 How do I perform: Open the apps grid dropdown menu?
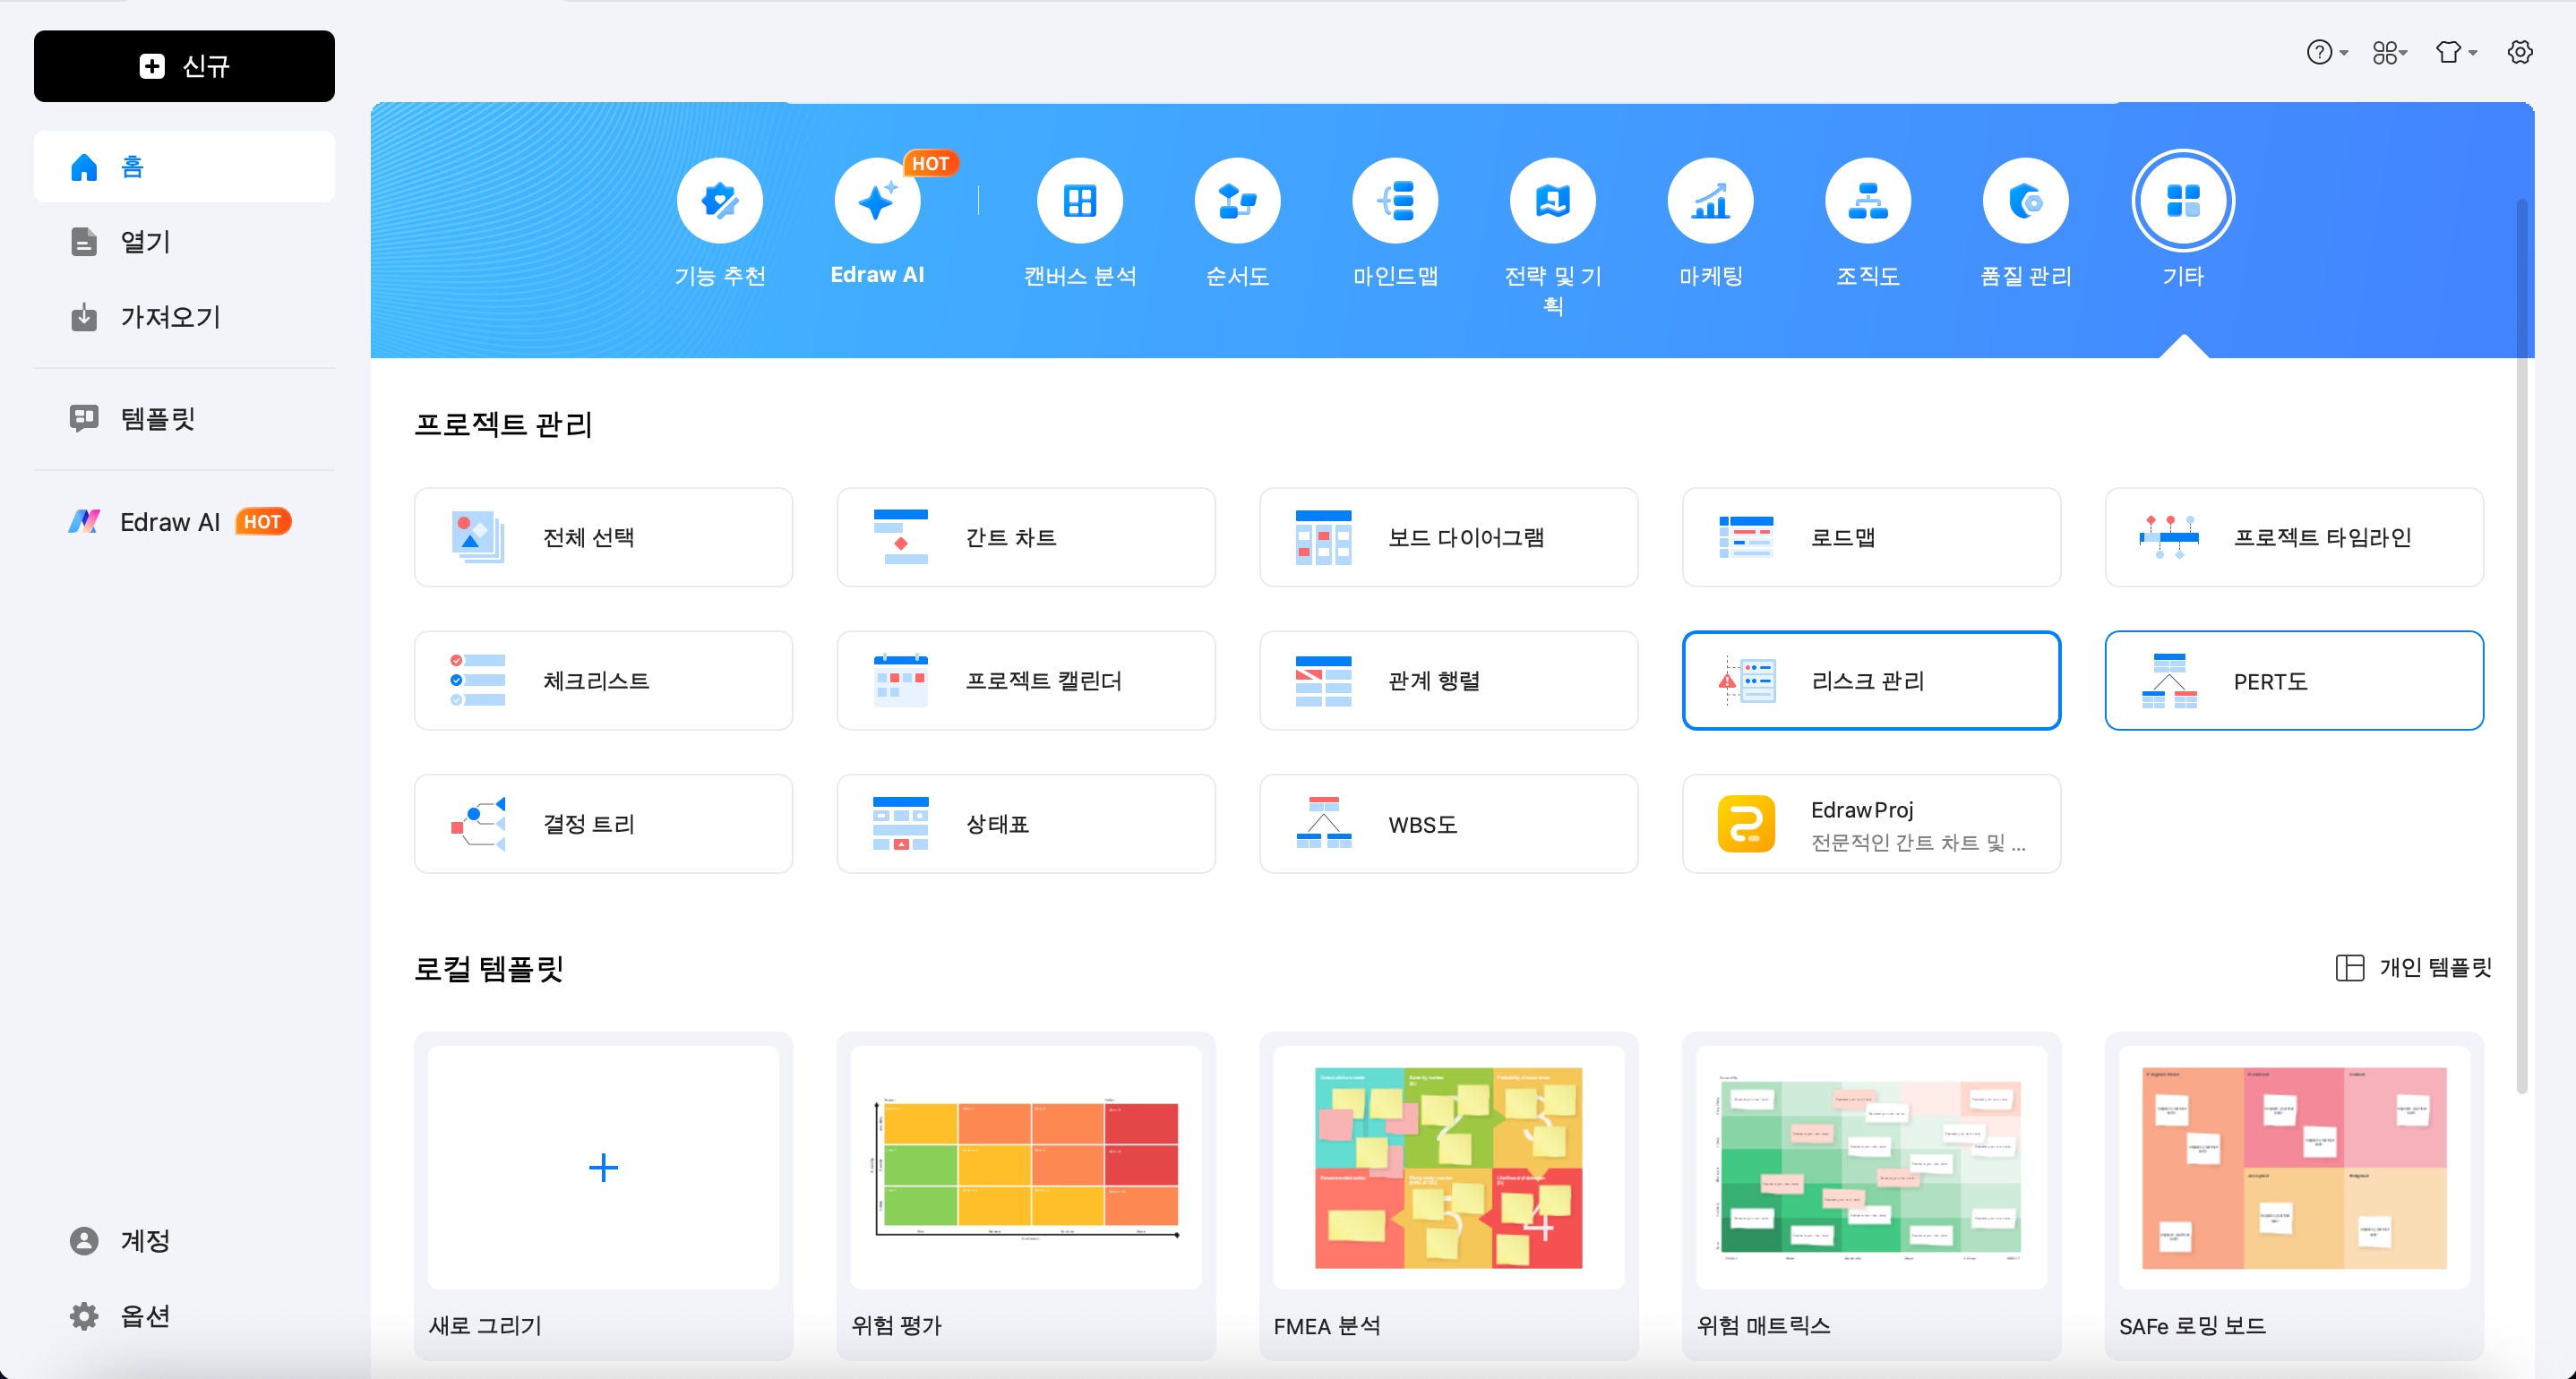click(x=2389, y=52)
